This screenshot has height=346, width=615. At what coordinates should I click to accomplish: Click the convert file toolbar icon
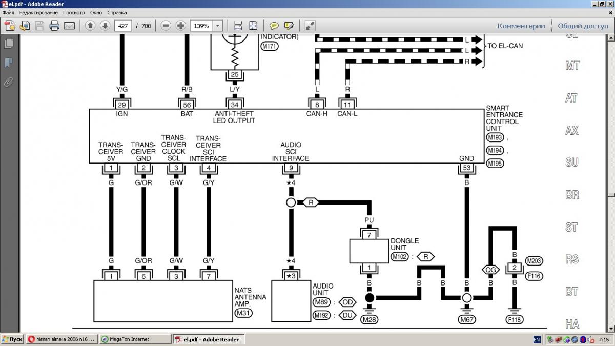click(x=25, y=26)
